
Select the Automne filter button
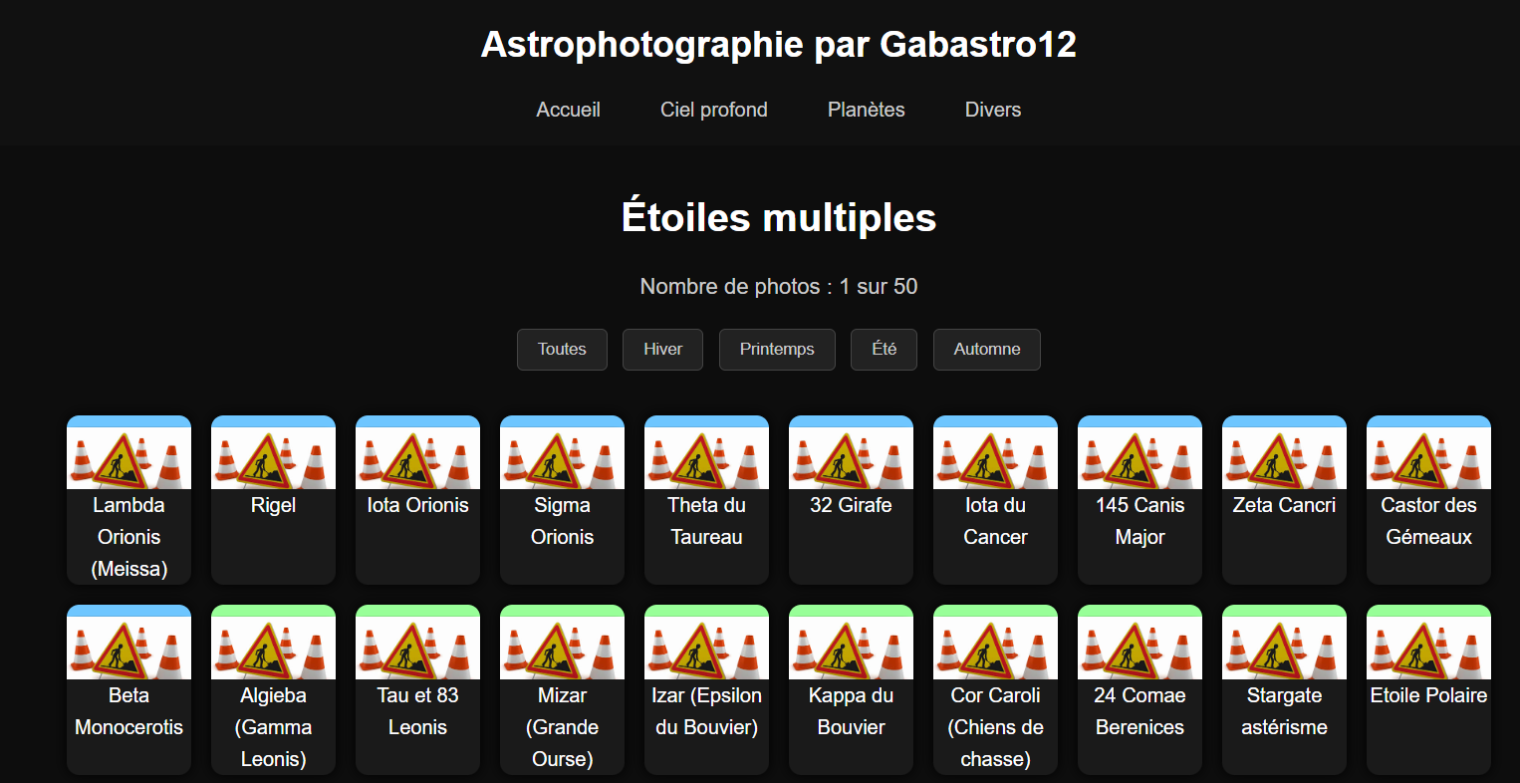point(986,350)
